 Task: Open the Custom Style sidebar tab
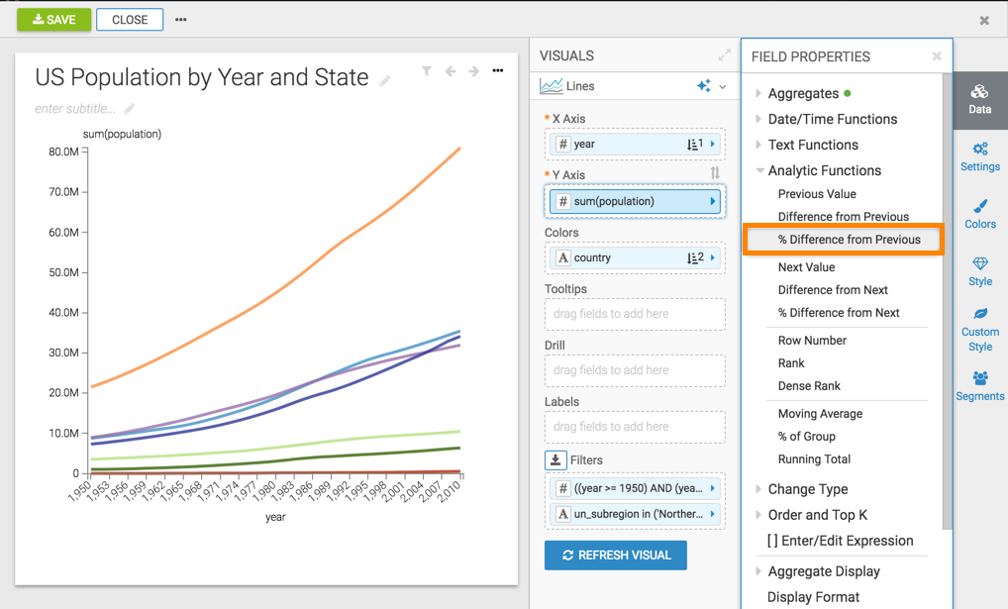(x=979, y=329)
